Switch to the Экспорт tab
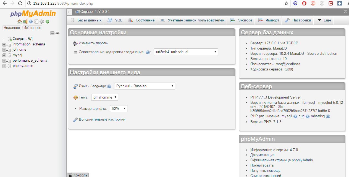 242,20
